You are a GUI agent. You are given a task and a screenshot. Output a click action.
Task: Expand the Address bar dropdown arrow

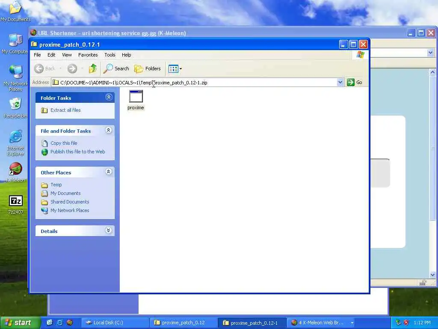point(340,82)
